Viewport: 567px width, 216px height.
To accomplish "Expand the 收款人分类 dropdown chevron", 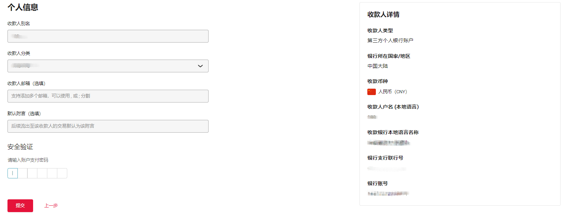I will (200, 66).
